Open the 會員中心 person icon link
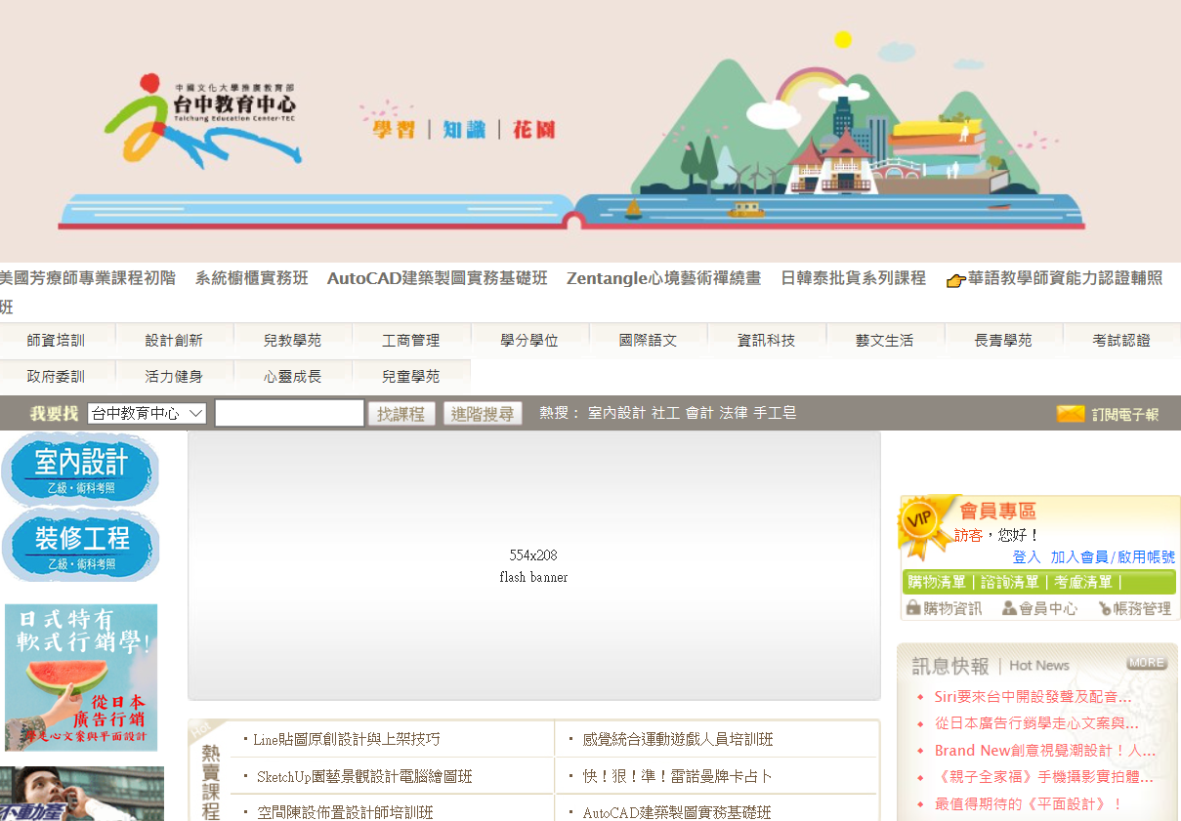 pyautogui.click(x=1040, y=608)
